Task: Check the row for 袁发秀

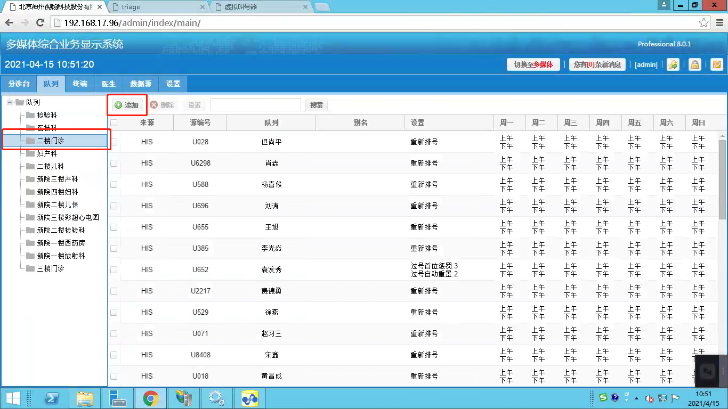Action: tap(114, 269)
